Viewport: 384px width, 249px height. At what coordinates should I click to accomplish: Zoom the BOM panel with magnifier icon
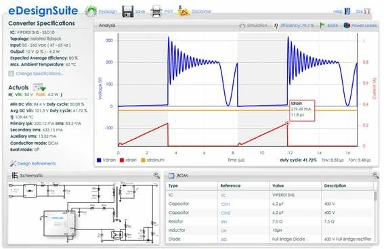pos(375,175)
